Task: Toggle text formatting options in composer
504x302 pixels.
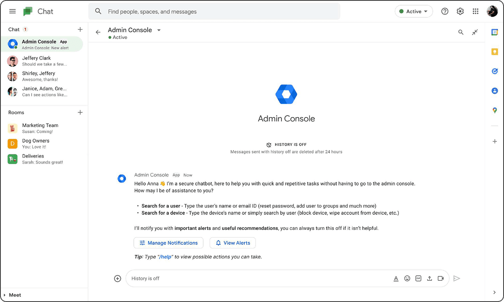Action: (x=396, y=278)
